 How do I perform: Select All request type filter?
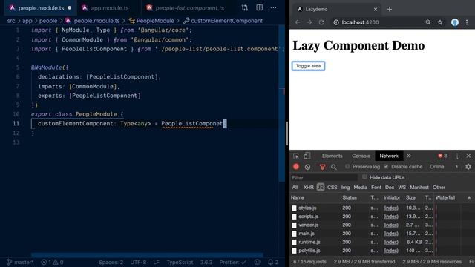pyautogui.click(x=295, y=188)
